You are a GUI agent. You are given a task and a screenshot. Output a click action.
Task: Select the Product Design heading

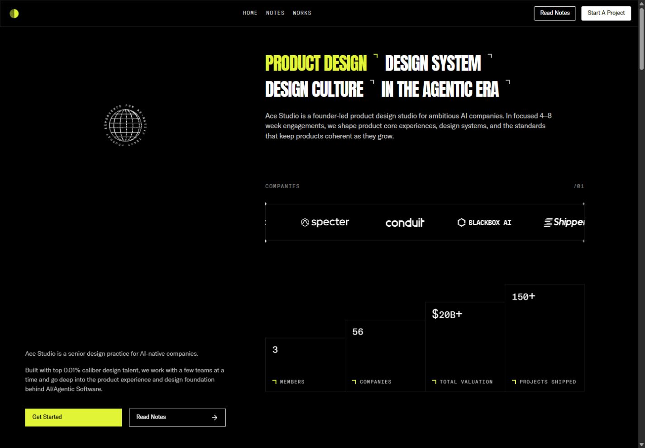click(316, 63)
